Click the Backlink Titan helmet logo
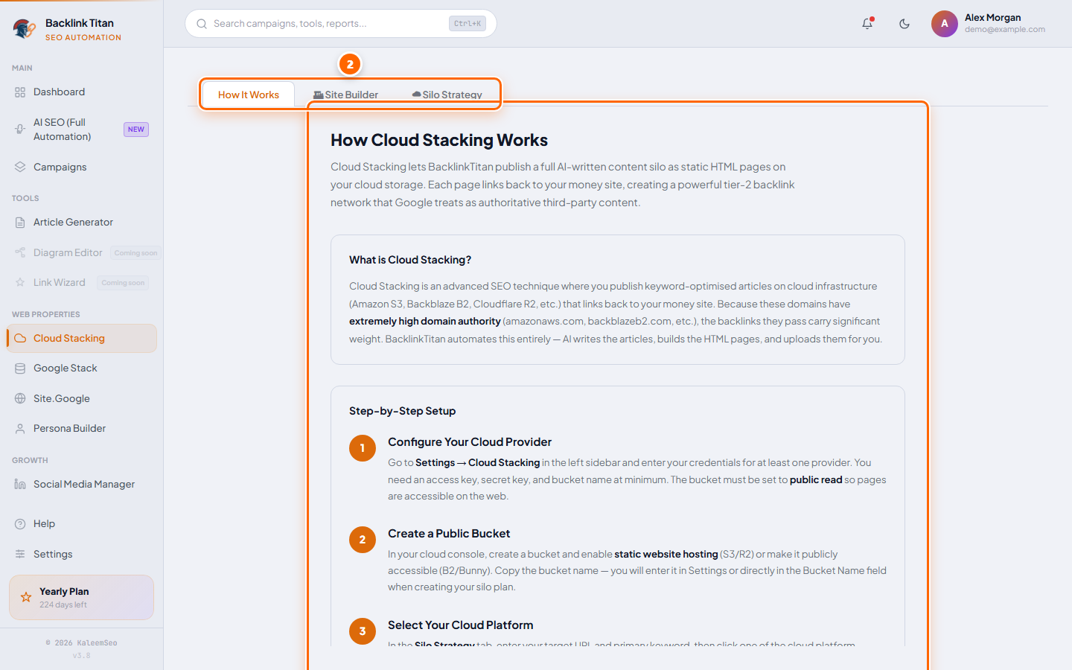 (x=25, y=29)
